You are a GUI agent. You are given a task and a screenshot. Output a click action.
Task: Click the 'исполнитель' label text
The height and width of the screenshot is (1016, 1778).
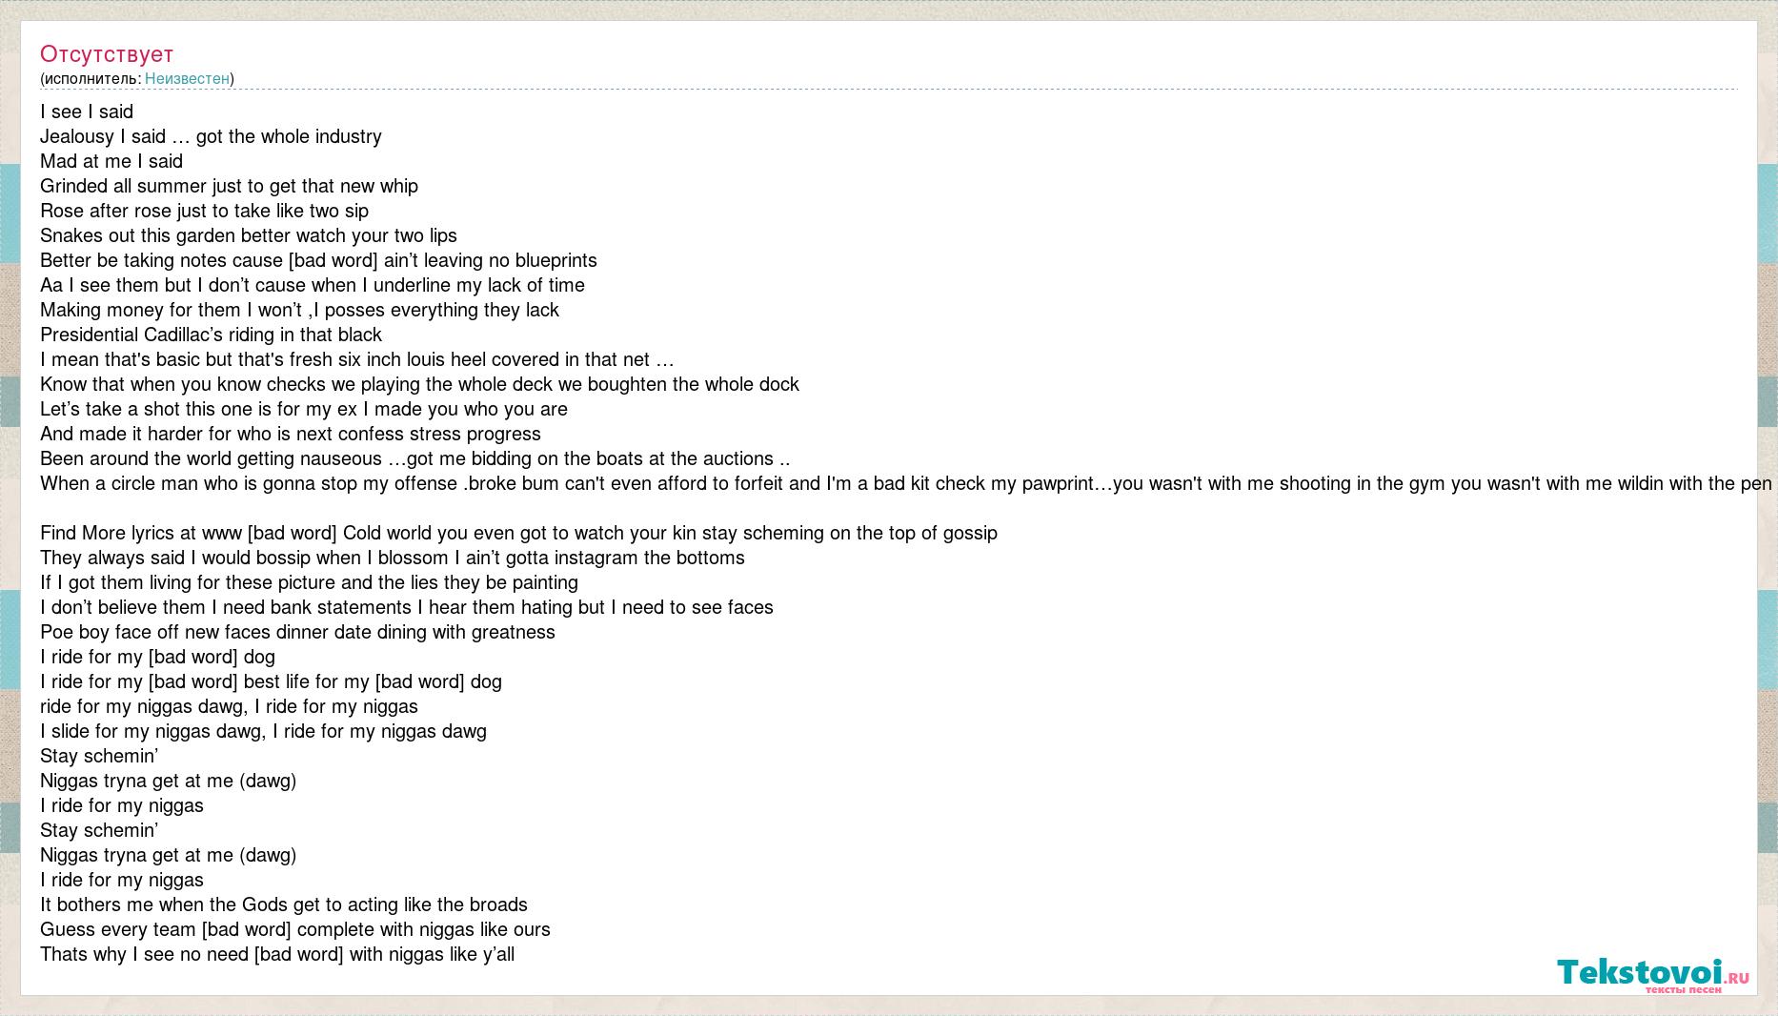91,78
